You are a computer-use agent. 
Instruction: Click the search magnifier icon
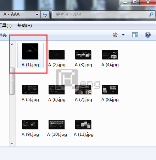tap(151, 15)
